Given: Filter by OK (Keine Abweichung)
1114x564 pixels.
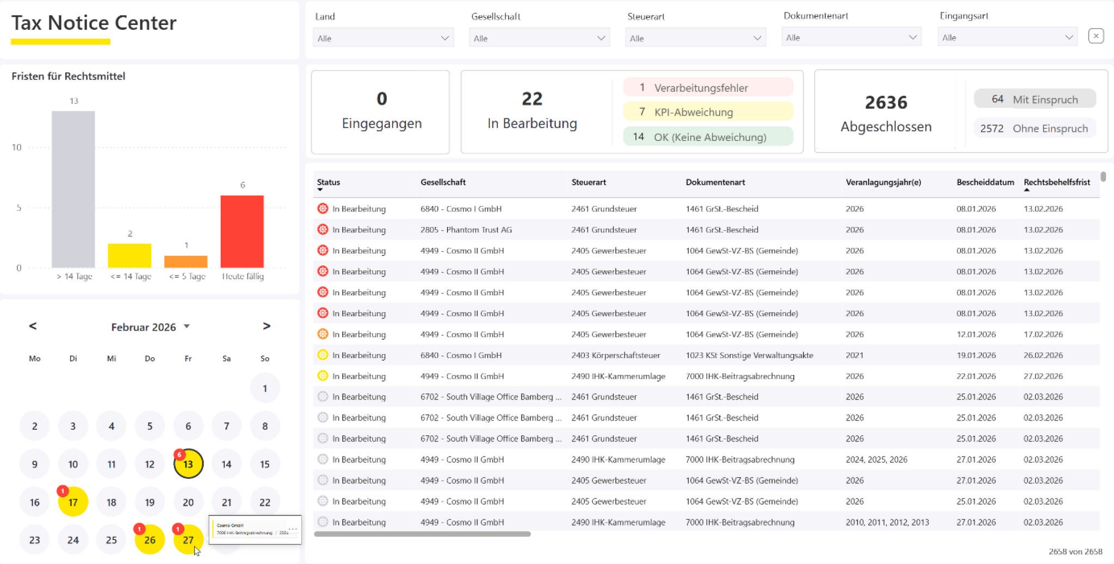Looking at the screenshot, I should 708,136.
